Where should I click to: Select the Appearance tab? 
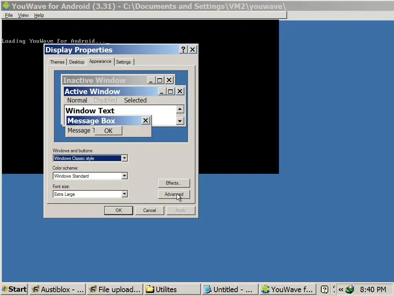(100, 61)
